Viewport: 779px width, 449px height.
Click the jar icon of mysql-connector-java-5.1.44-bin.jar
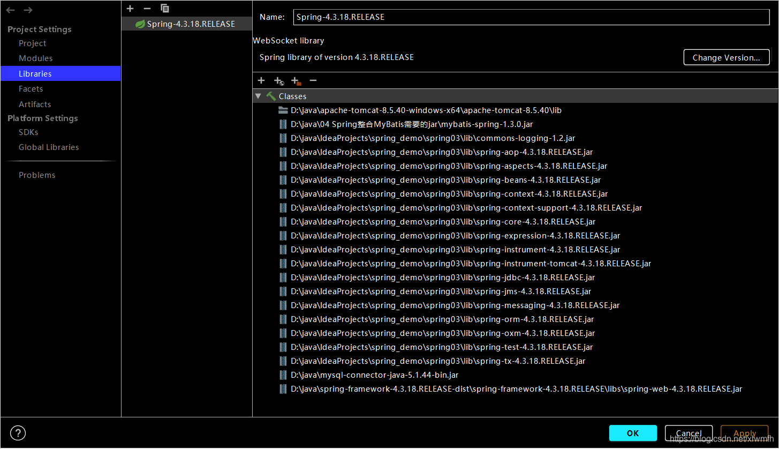point(283,375)
